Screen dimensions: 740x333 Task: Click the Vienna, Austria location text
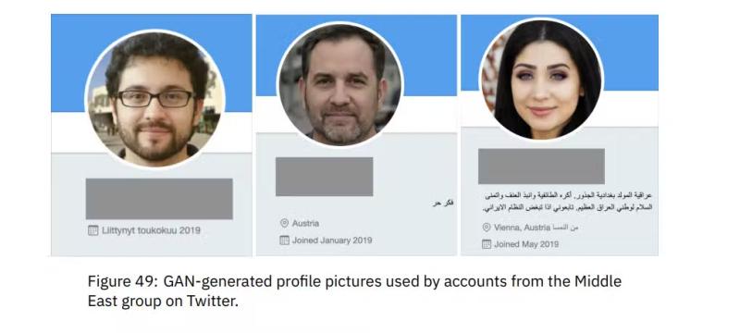523,228
